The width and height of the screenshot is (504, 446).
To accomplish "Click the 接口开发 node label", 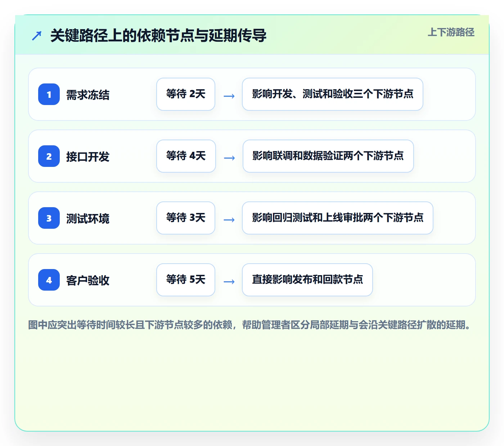I will tap(88, 157).
